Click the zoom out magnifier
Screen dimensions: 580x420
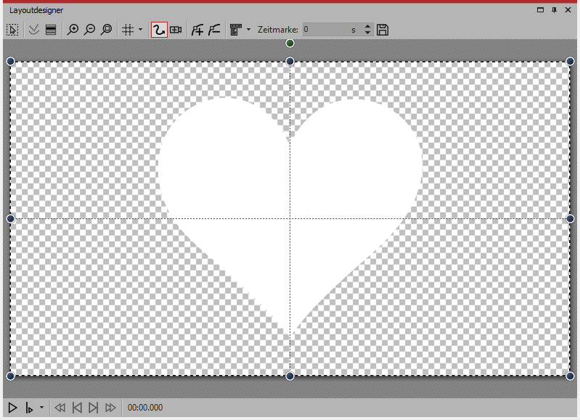point(89,30)
